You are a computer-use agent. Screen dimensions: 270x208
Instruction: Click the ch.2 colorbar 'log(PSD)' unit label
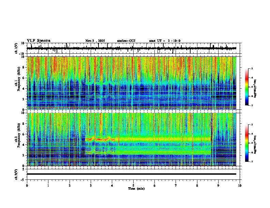255,144
